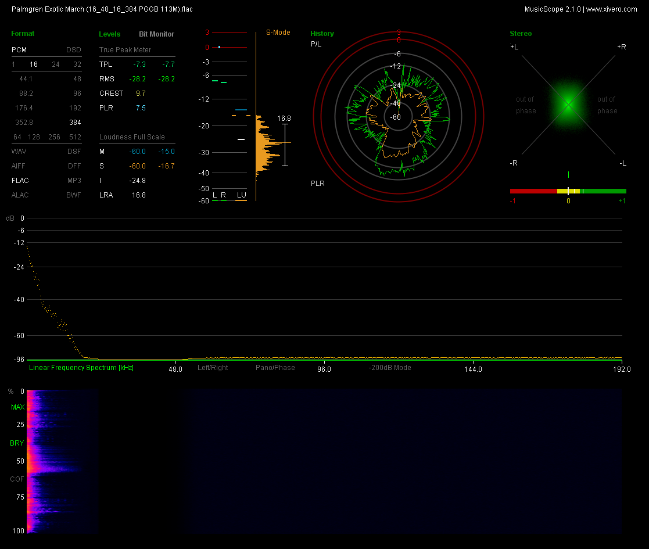
Task: Switch to the Bit Monitor tab
Action: click(x=156, y=34)
